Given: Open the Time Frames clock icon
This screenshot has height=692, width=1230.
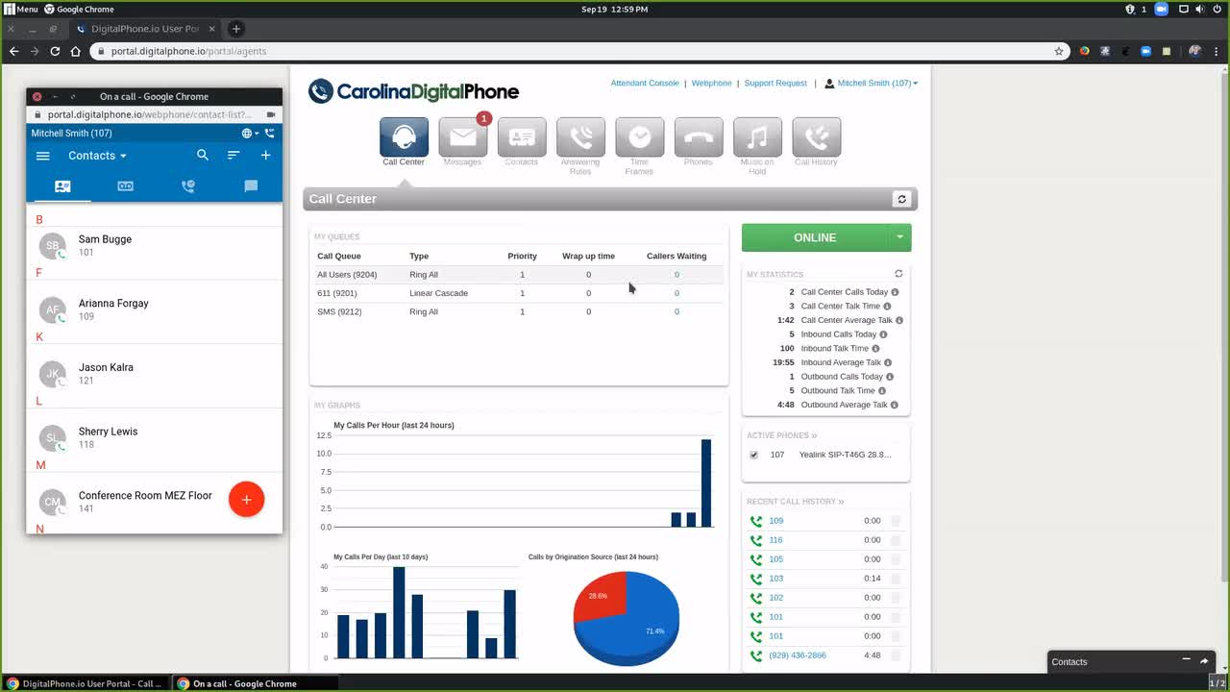Looking at the screenshot, I should pyautogui.click(x=639, y=137).
